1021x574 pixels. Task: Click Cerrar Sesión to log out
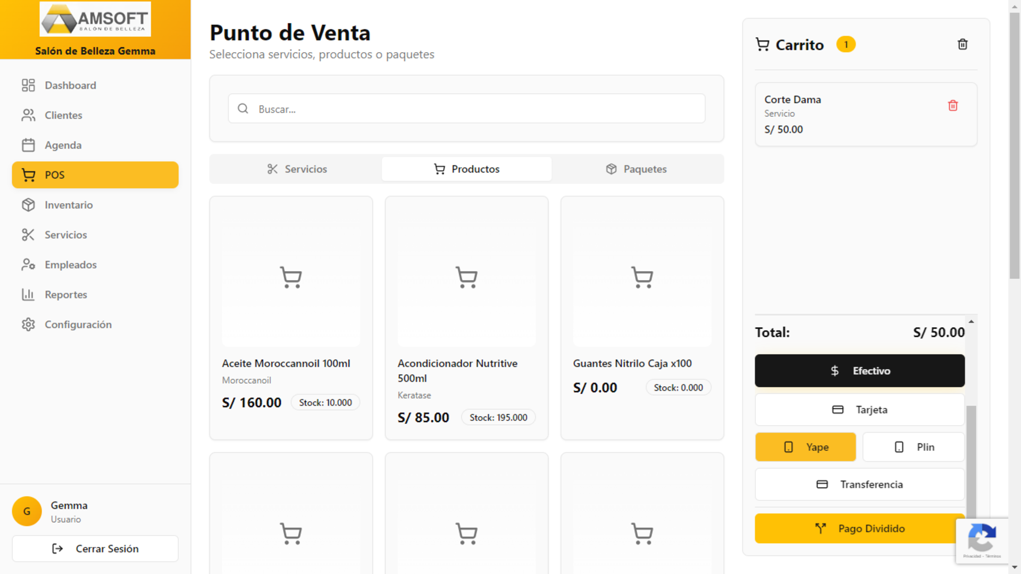95,548
